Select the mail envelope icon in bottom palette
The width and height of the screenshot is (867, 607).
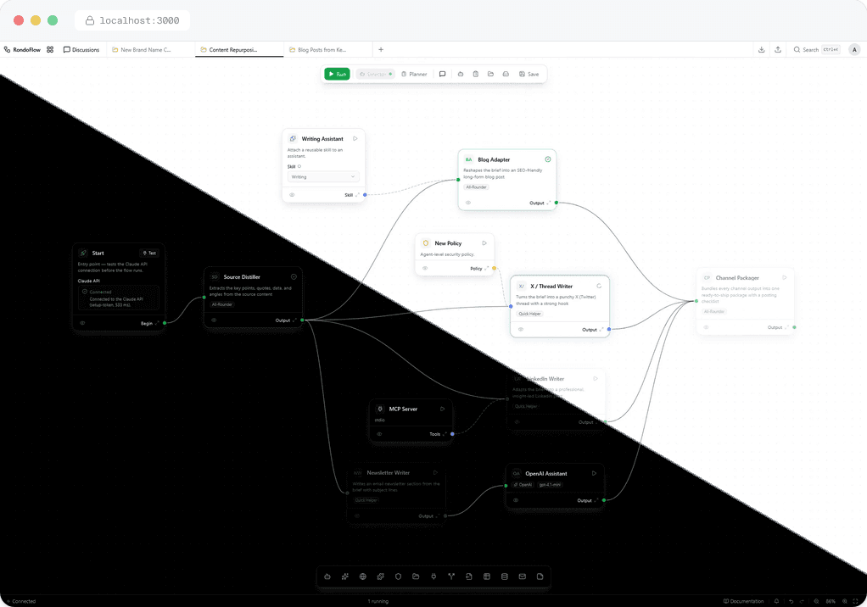pyautogui.click(x=522, y=576)
